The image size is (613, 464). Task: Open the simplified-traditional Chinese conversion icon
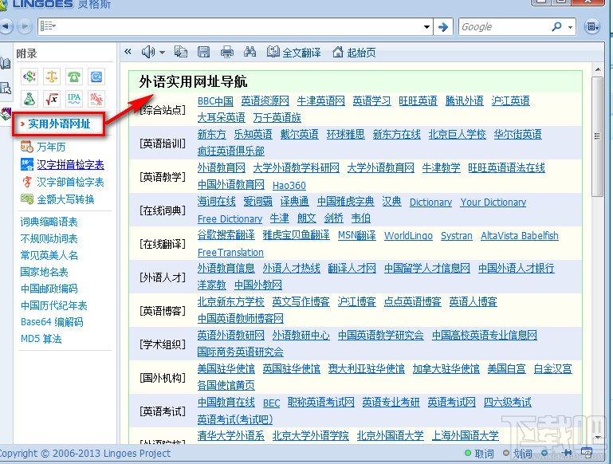coord(96,99)
